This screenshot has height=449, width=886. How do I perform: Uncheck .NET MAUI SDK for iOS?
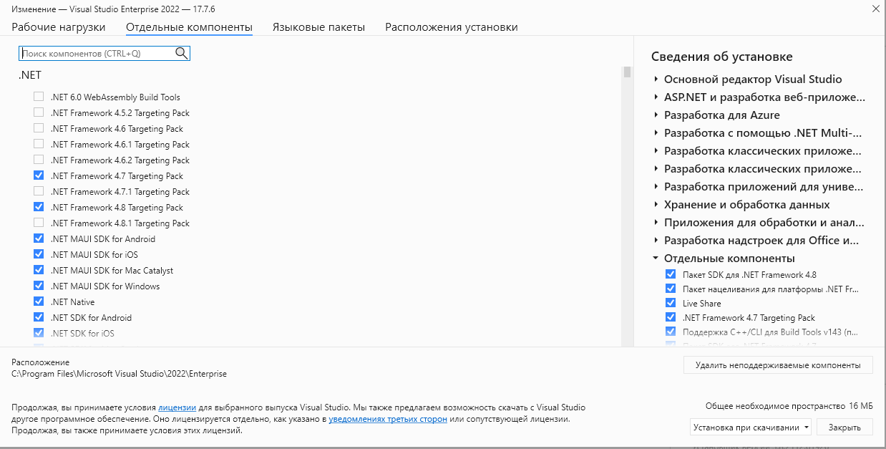(39, 254)
